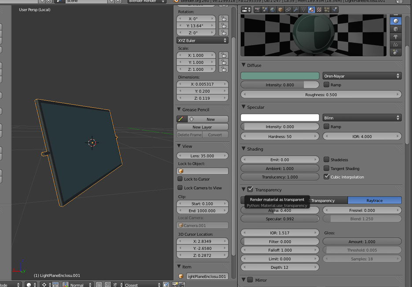
Task: Check Lock to Cursor option
Action: (180, 179)
